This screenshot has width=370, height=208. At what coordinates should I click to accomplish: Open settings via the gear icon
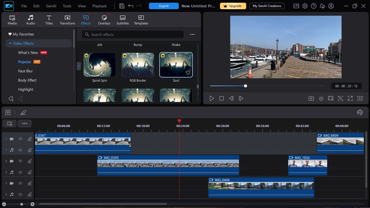[x=305, y=6]
